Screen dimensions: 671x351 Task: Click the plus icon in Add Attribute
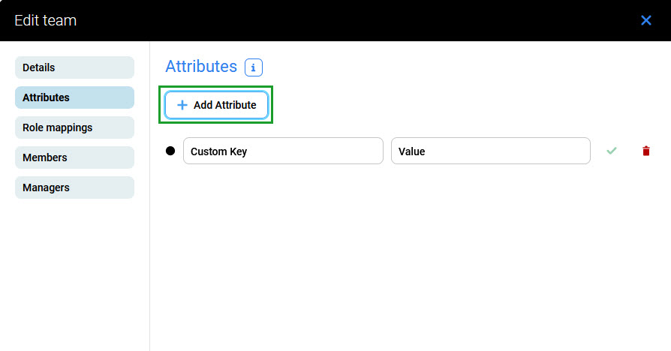[x=182, y=105]
